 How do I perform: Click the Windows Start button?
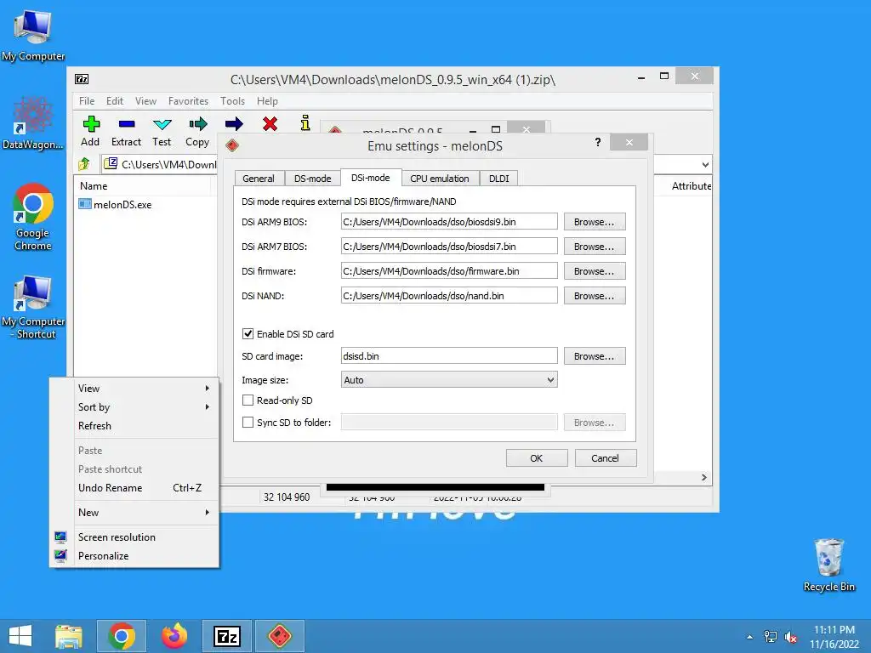click(x=20, y=636)
